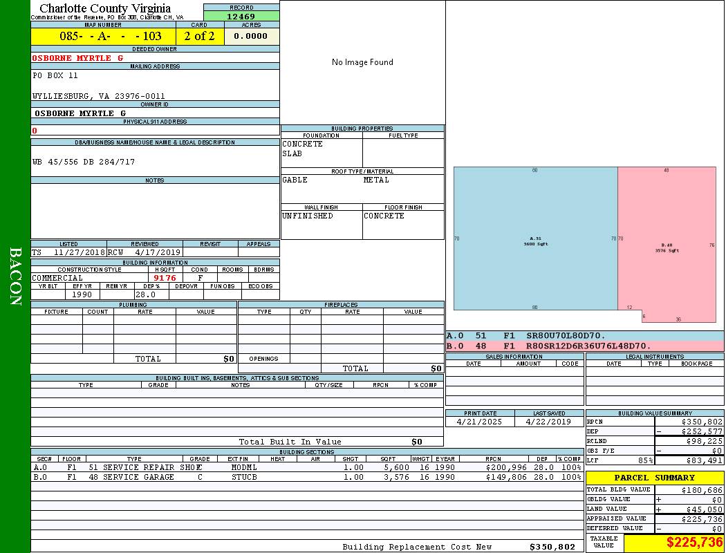This screenshot has width=726, height=553.
Task: Click the HSQFT value 9176
Action: click(165, 278)
